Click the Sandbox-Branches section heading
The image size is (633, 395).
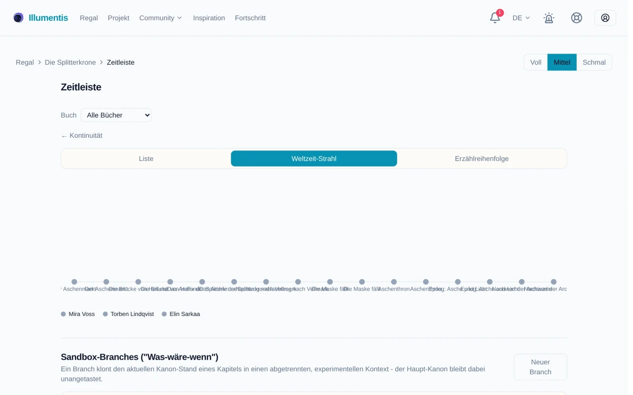click(x=139, y=357)
